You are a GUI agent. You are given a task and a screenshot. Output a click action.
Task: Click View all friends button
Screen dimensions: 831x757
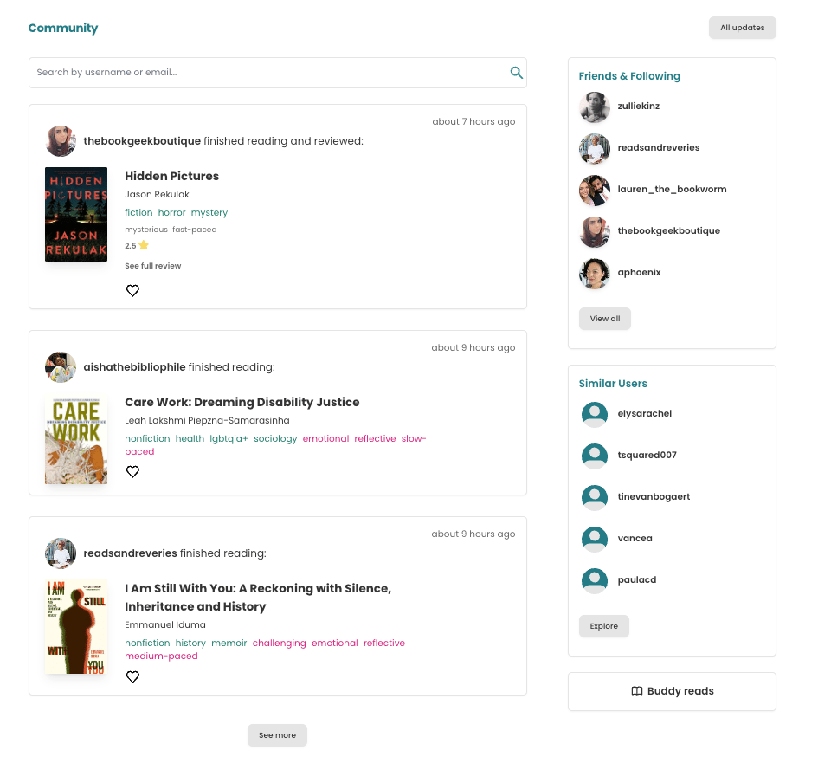coord(605,319)
